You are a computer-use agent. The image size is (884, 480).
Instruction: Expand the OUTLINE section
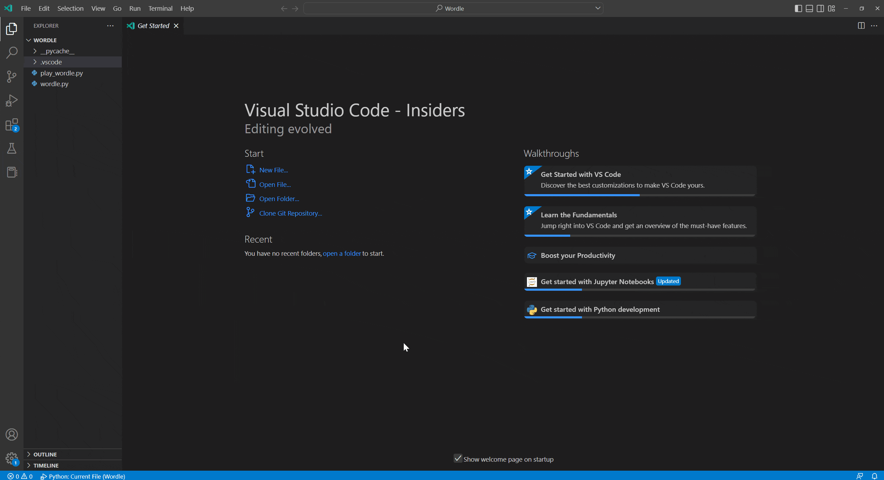tap(28, 454)
